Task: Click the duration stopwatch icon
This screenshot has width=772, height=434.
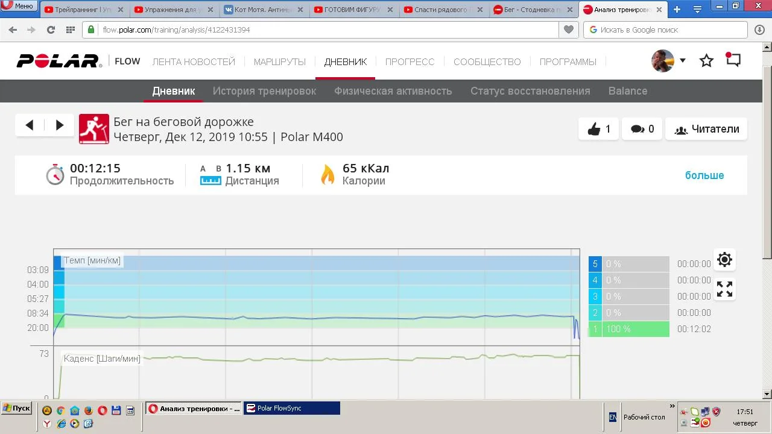Action: (x=55, y=174)
